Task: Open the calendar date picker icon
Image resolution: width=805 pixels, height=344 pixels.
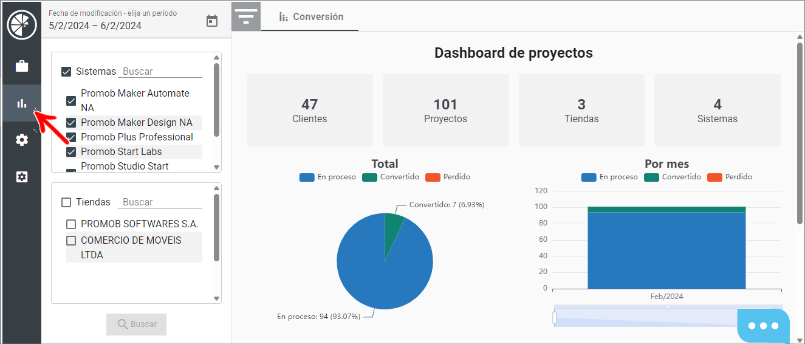Action: click(212, 21)
